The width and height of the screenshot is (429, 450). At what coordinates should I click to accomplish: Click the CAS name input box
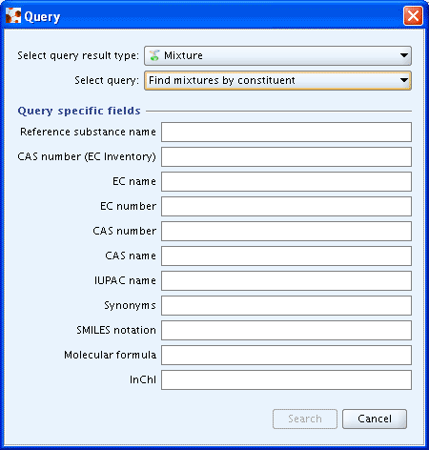click(286, 256)
